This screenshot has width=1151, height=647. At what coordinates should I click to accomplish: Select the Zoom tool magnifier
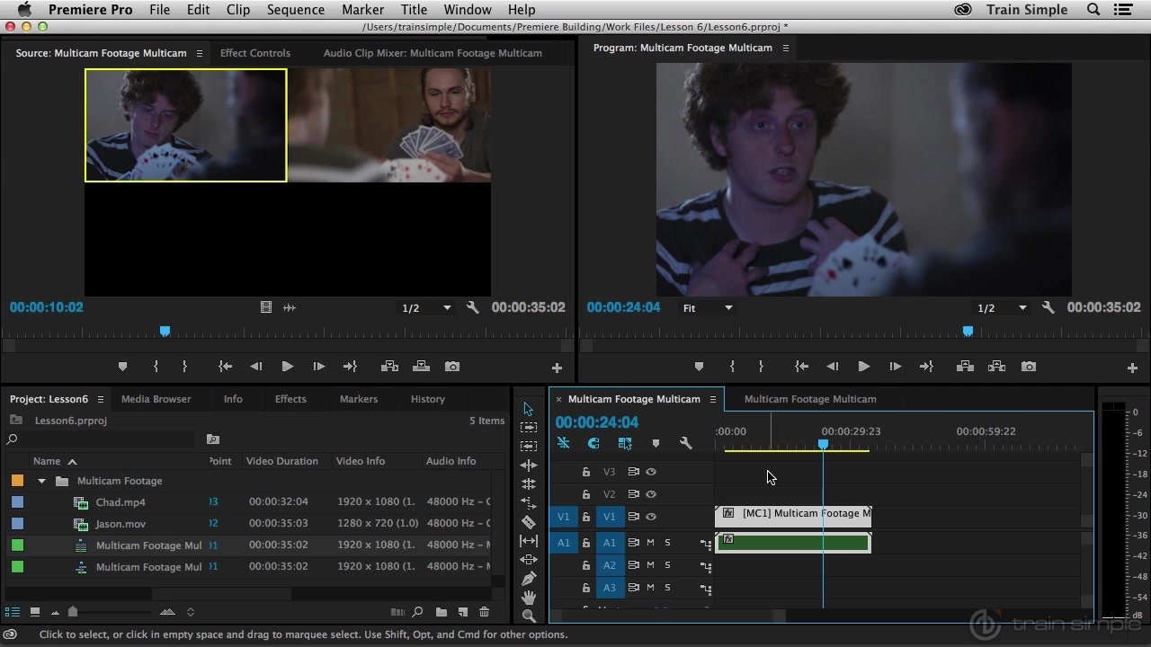(x=529, y=616)
